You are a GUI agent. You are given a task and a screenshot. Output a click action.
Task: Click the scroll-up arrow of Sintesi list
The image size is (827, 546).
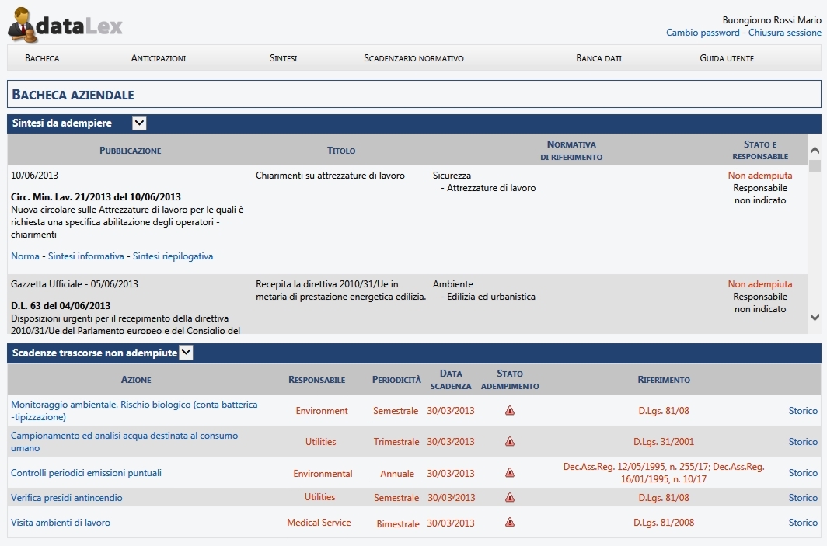tap(815, 150)
